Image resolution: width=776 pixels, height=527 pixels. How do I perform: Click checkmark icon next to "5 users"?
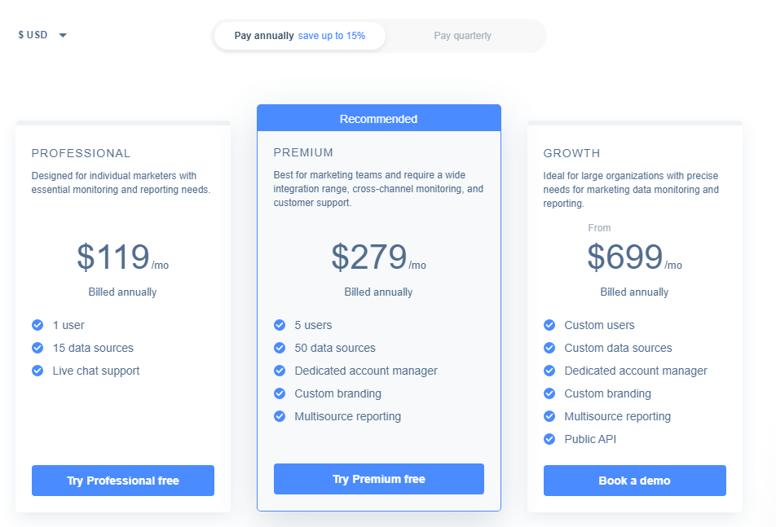(280, 325)
